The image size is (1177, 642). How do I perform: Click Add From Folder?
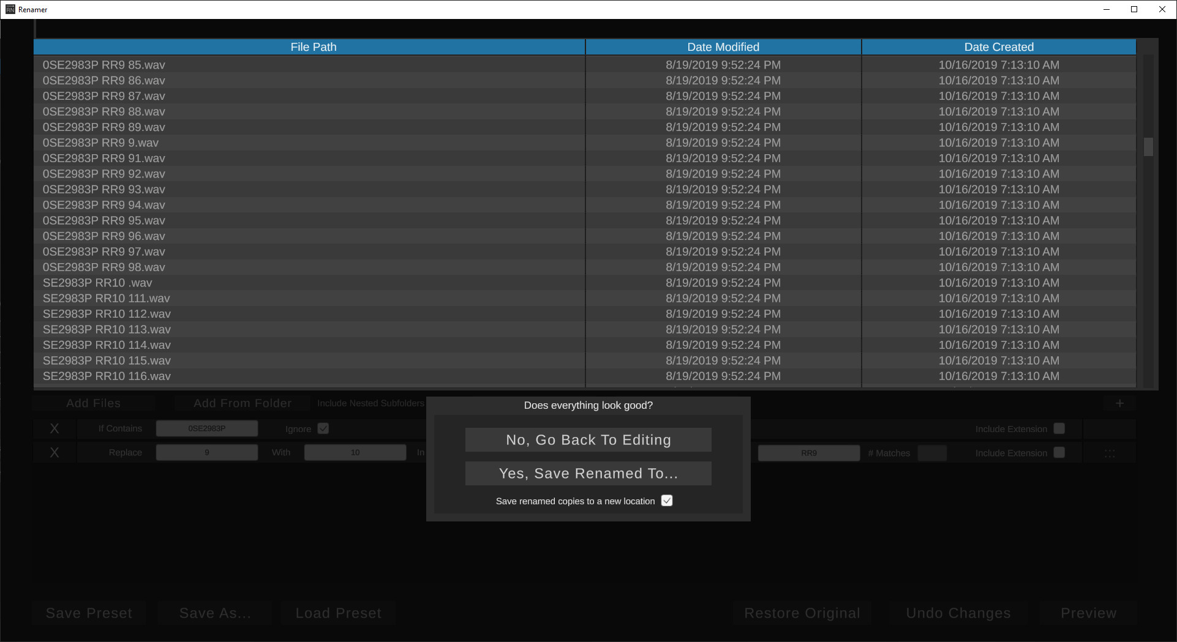click(x=242, y=403)
